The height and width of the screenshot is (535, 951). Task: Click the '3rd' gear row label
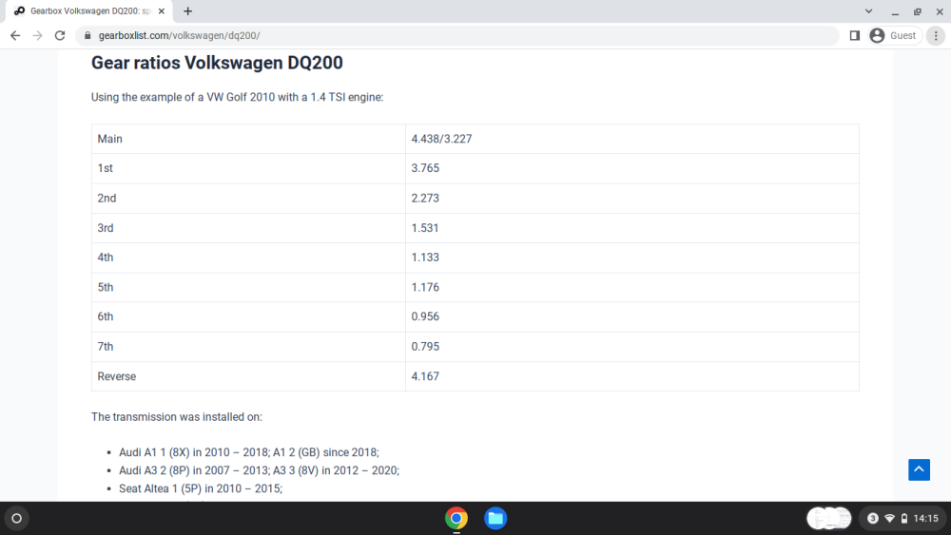106,228
